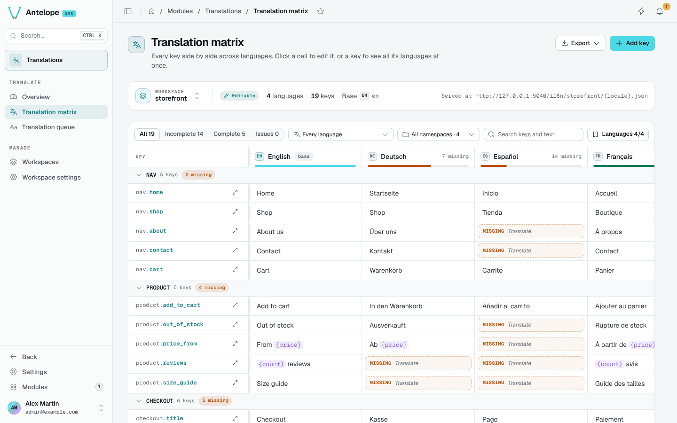Switch to the Issues 0 tab
The image size is (677, 423).
[x=267, y=134]
